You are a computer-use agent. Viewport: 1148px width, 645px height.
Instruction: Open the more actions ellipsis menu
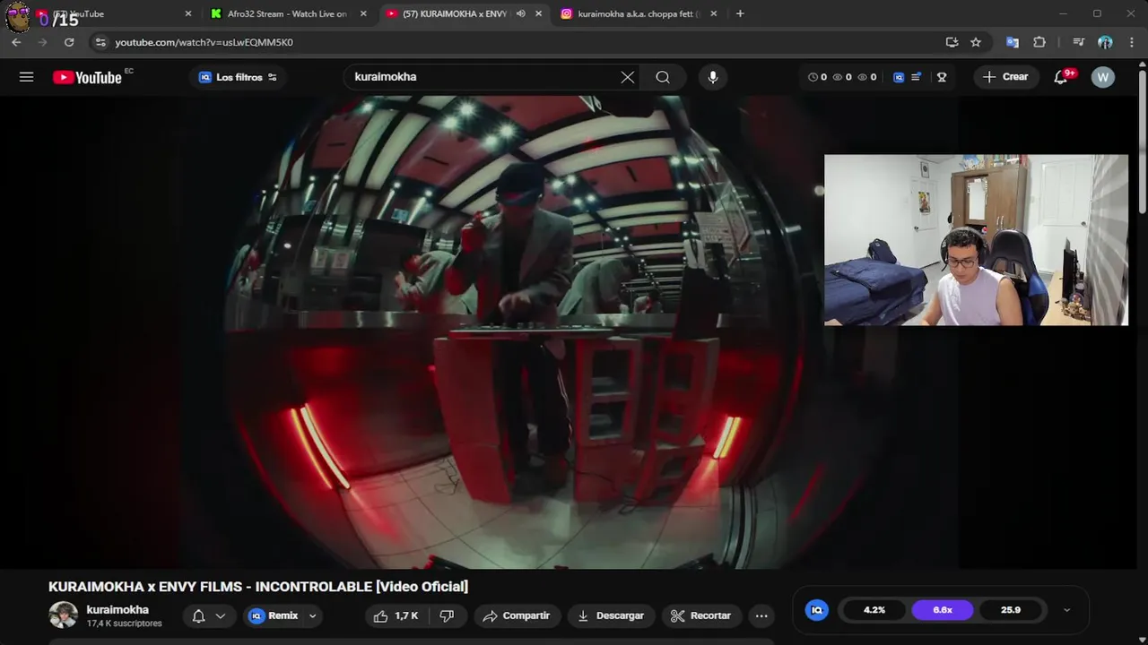click(761, 615)
